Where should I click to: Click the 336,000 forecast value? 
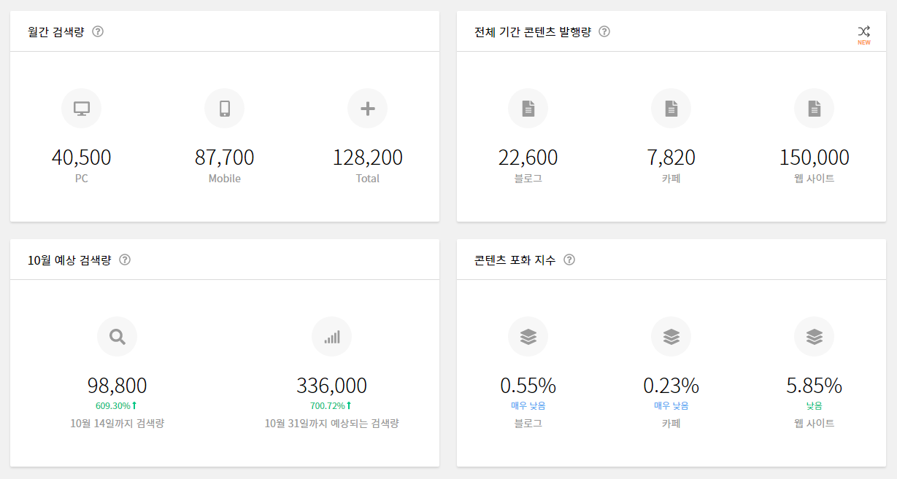click(x=331, y=386)
